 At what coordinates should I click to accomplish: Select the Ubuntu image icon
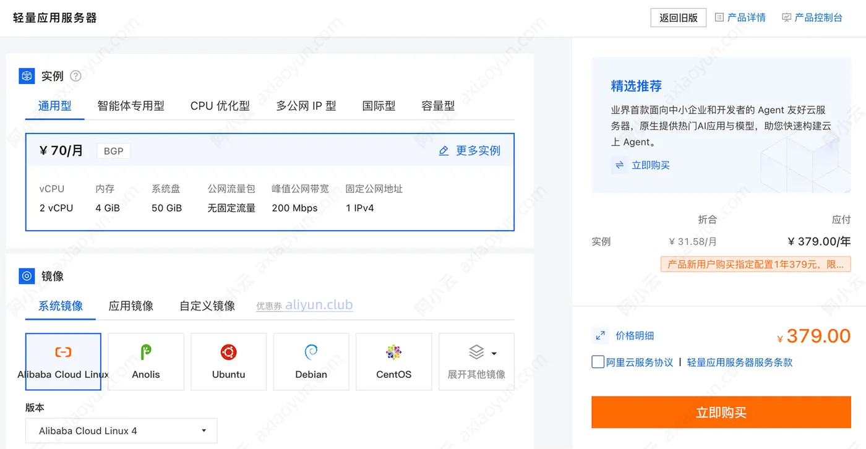pyautogui.click(x=229, y=352)
